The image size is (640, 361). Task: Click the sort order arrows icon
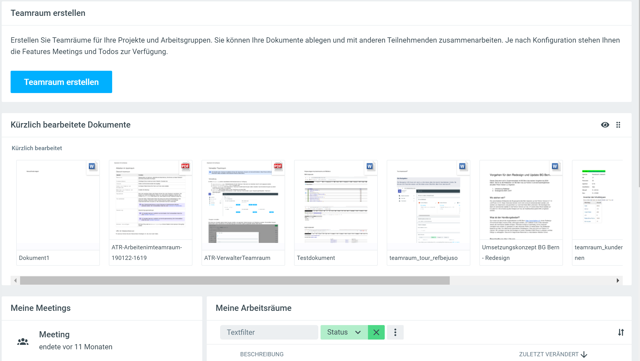621,332
